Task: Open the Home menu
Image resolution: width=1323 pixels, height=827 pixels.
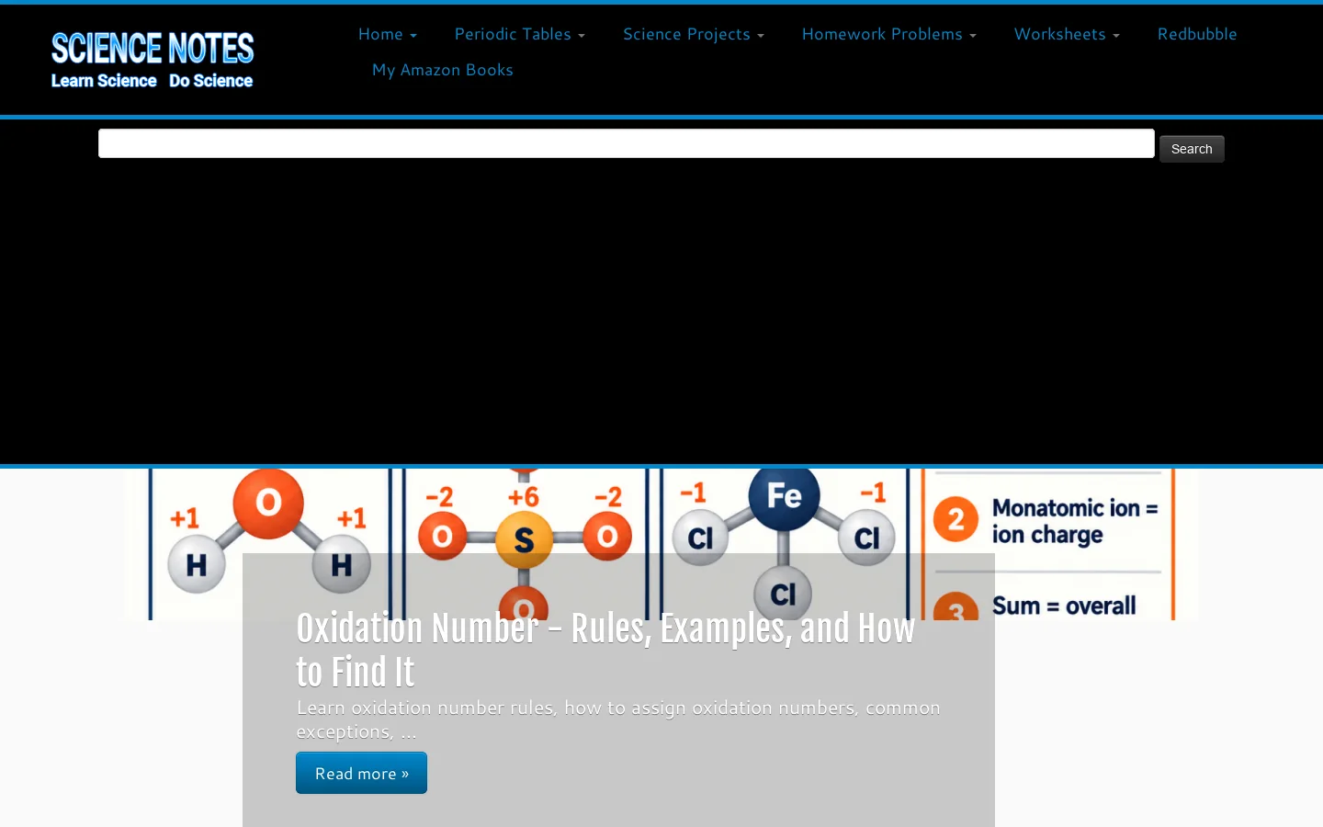Action: coord(380,34)
